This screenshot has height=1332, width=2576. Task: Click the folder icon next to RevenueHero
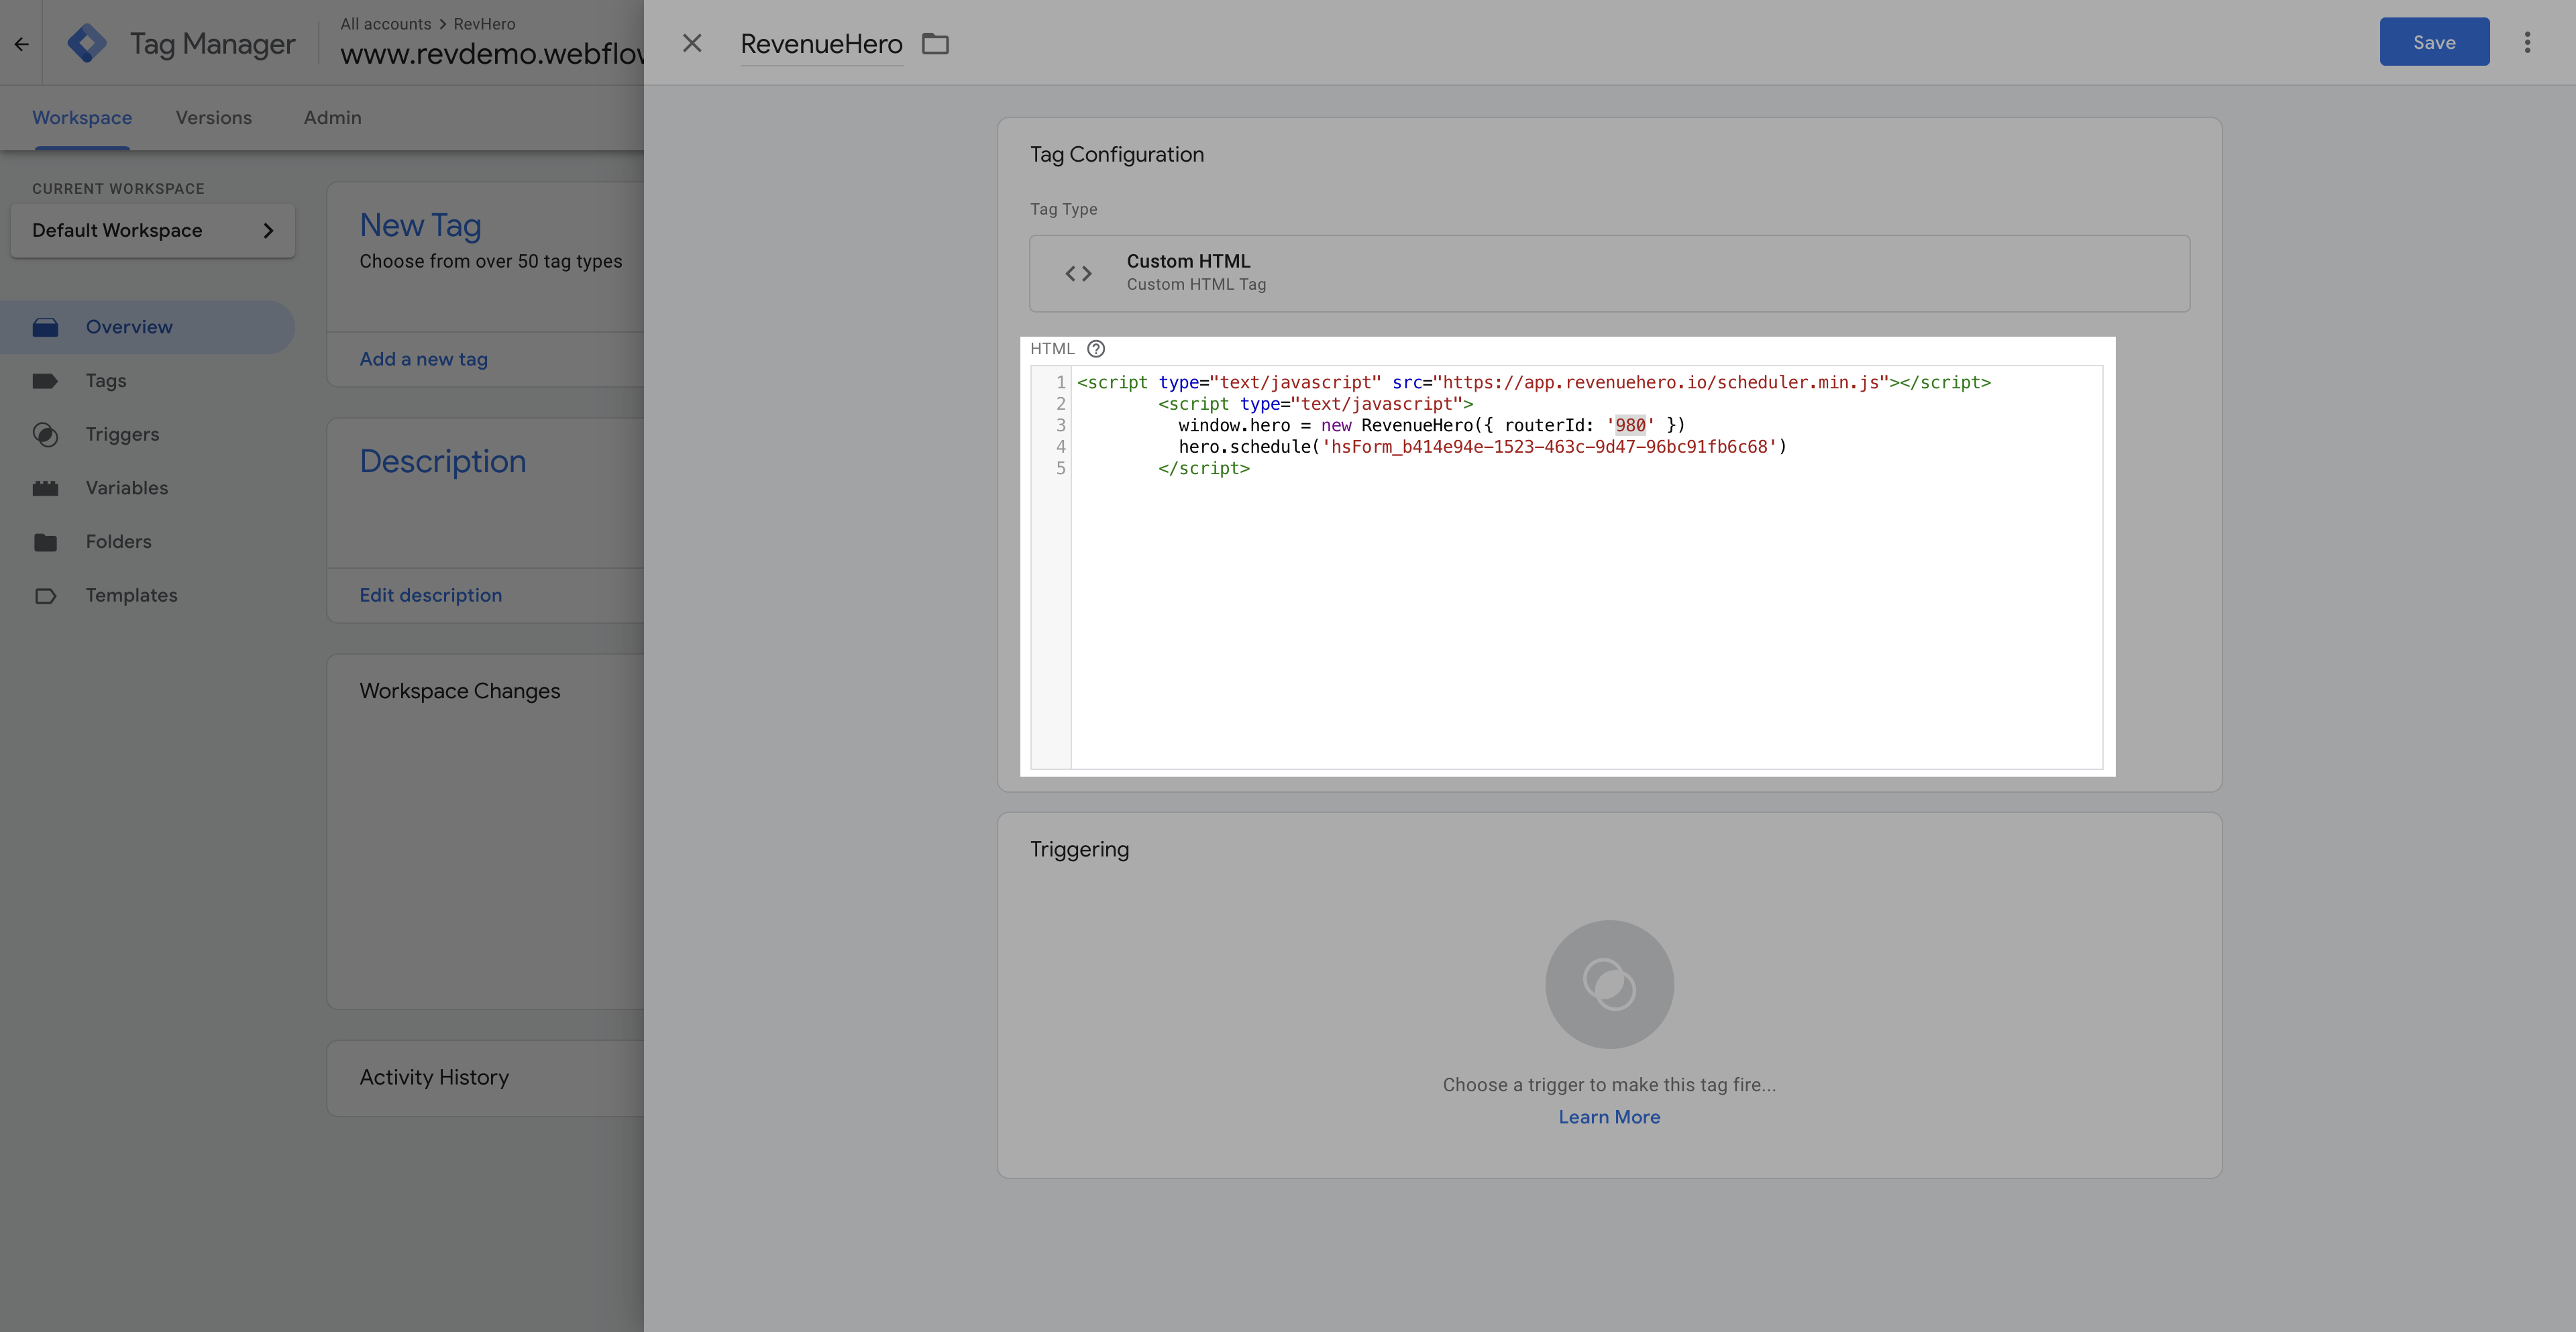935,43
